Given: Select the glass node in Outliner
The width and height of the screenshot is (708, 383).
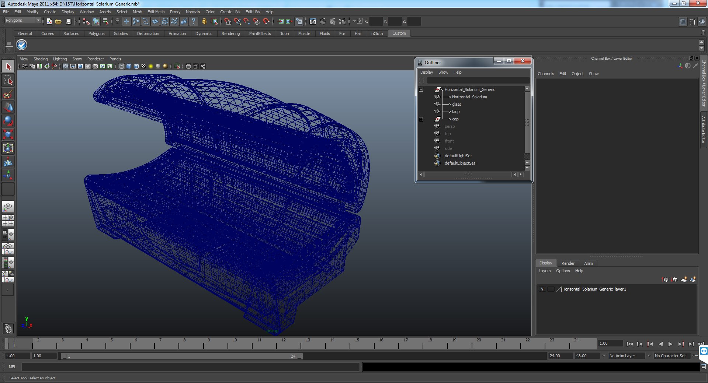Looking at the screenshot, I should pos(457,104).
